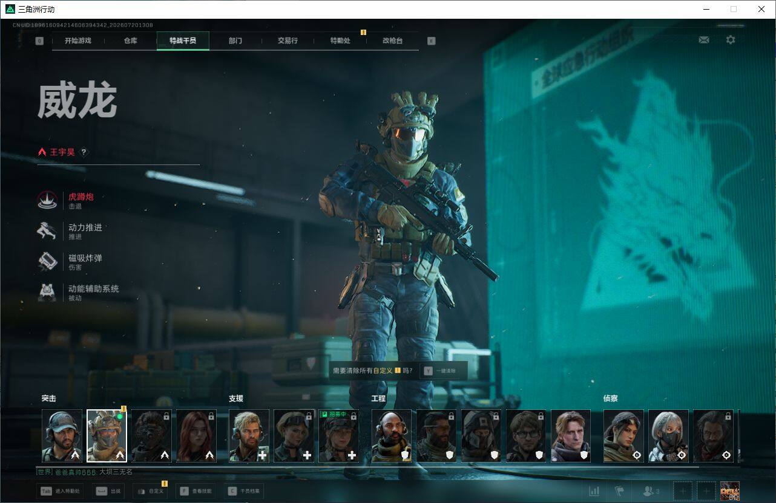Select the first assault operator portrait

(62, 436)
